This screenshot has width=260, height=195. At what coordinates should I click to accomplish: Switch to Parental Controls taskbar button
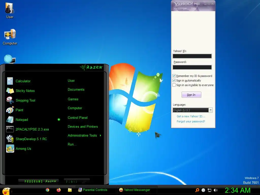(96, 190)
